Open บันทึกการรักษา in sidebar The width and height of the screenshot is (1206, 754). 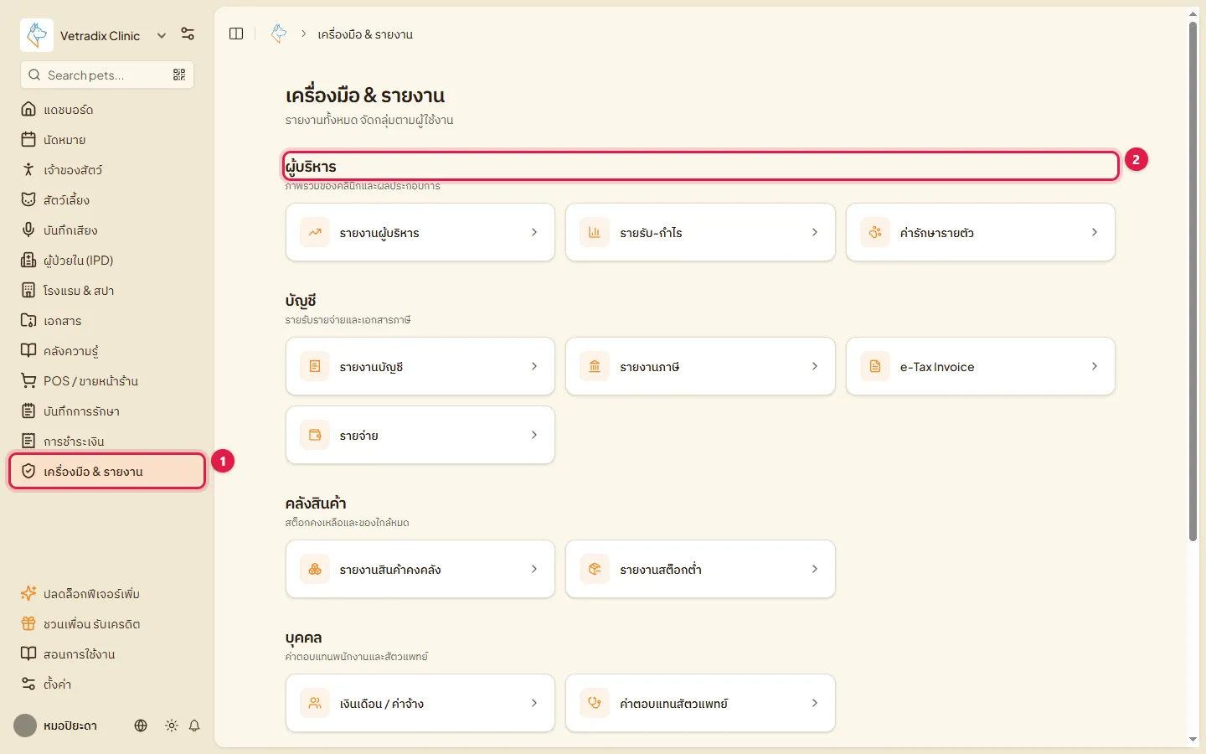pyautogui.click(x=107, y=411)
